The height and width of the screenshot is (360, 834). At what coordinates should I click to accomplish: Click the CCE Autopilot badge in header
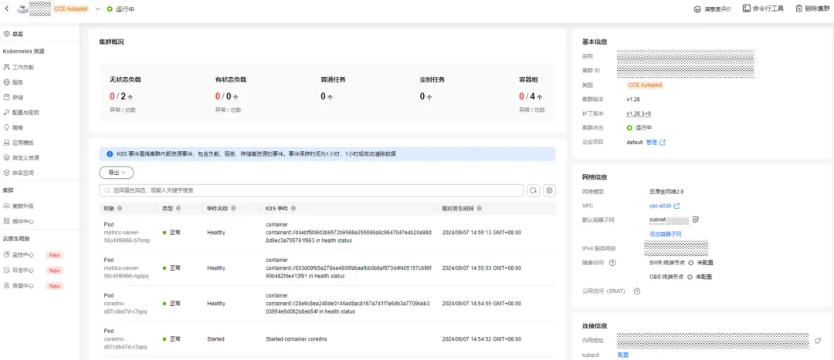click(71, 9)
